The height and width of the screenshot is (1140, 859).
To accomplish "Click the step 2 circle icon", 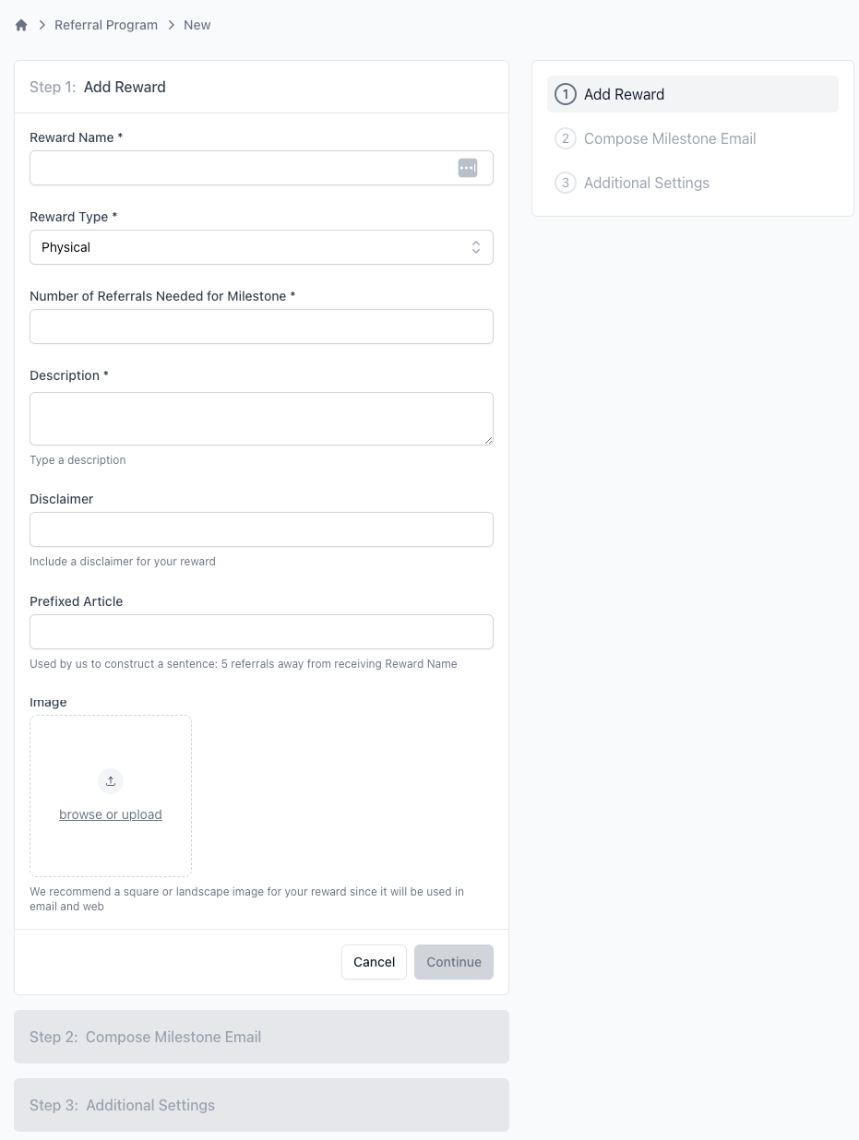I will (x=566, y=138).
